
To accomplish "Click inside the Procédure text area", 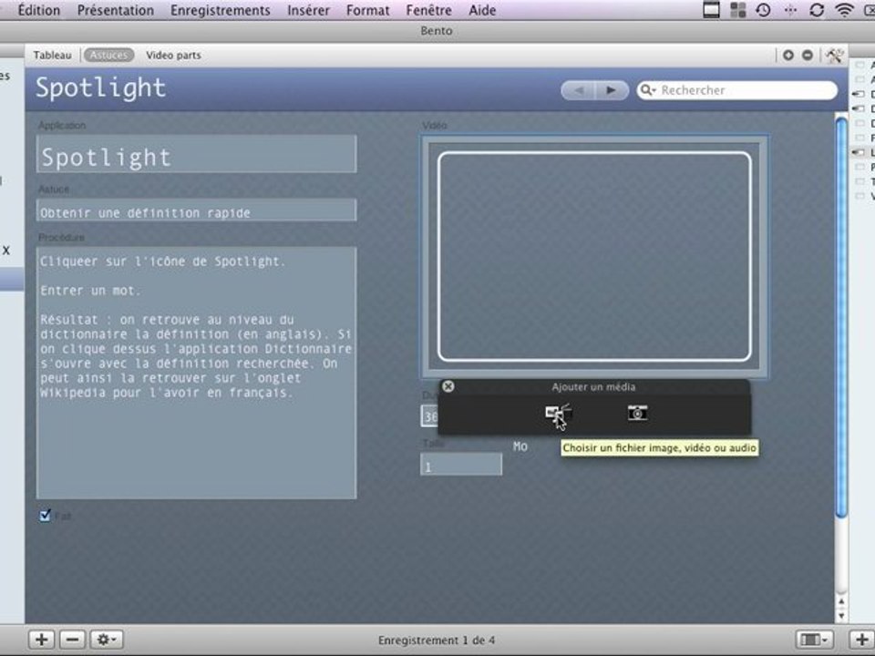I will pyautogui.click(x=197, y=373).
